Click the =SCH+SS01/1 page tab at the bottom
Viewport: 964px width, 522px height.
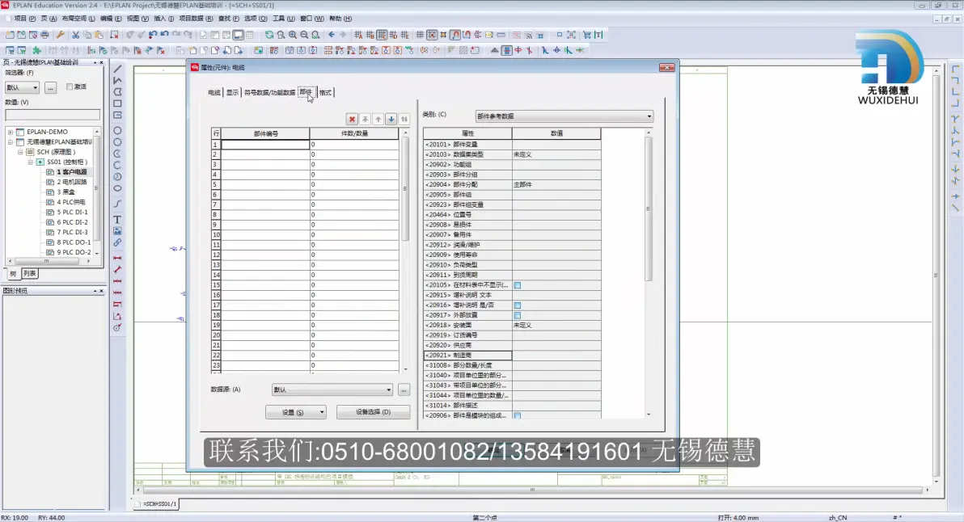click(x=159, y=504)
